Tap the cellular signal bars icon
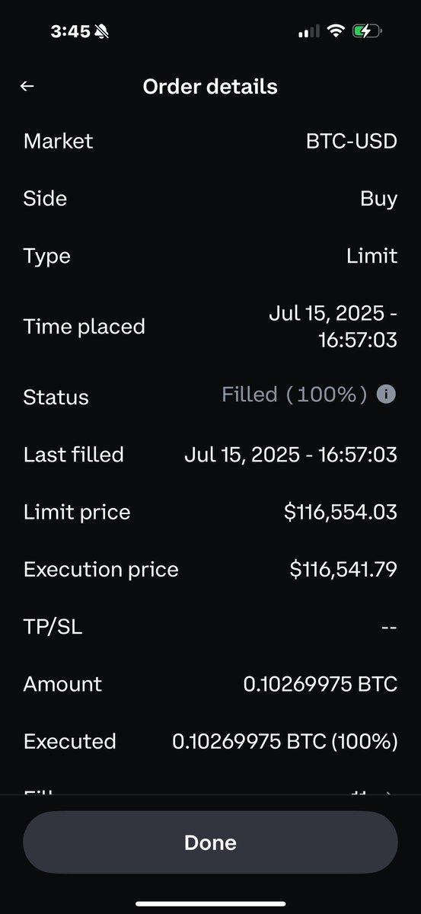Image resolution: width=421 pixels, height=914 pixels. tap(308, 32)
